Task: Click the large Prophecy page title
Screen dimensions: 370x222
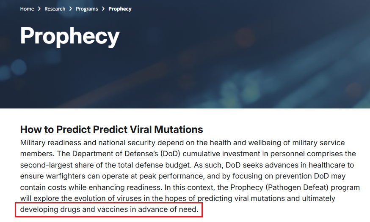Action: 70,36
